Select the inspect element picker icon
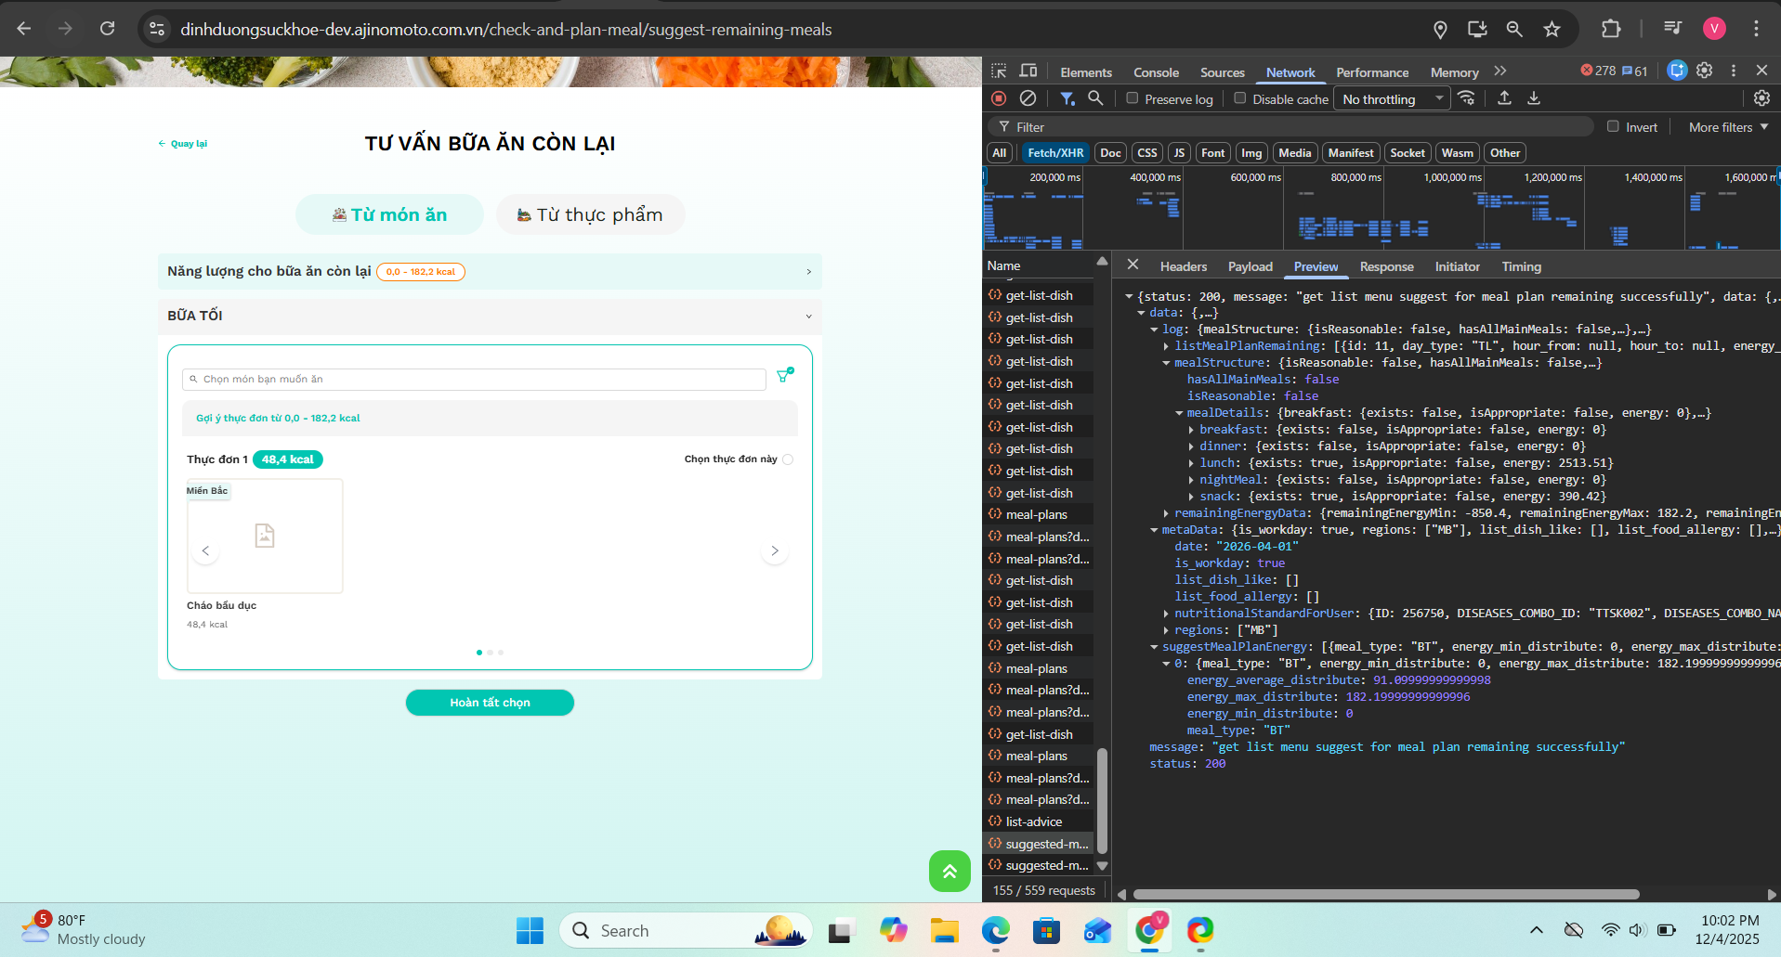The image size is (1781, 957). pyautogui.click(x=999, y=71)
